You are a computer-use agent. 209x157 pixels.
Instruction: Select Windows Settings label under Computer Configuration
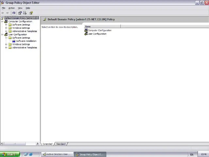pos(21,28)
